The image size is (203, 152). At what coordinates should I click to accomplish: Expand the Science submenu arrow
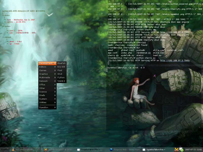[x=55, y=92]
